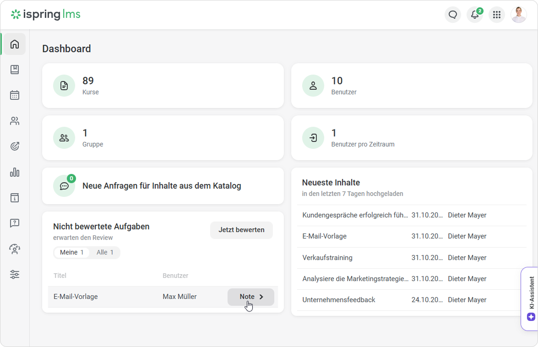Image resolution: width=538 pixels, height=347 pixels.
Task: Open the bar chart reports icon
Action: coord(15,172)
